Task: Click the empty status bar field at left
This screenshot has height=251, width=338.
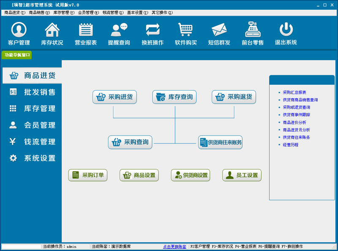Action: (x=21, y=246)
